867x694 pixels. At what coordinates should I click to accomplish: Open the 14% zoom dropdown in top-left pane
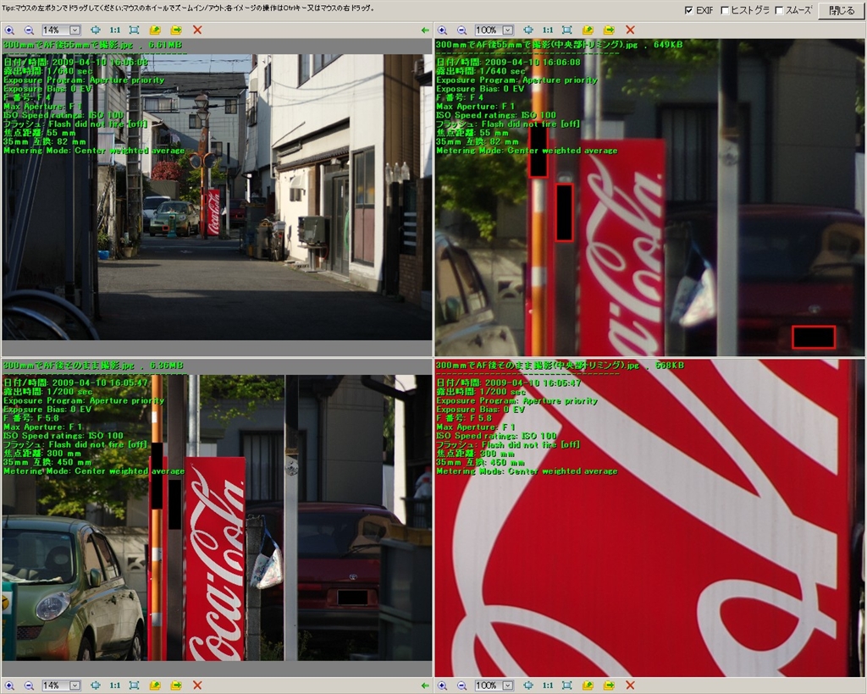[x=75, y=30]
